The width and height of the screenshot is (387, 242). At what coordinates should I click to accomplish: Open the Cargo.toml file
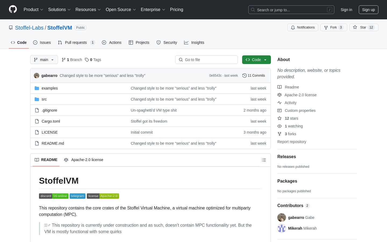[51, 121]
